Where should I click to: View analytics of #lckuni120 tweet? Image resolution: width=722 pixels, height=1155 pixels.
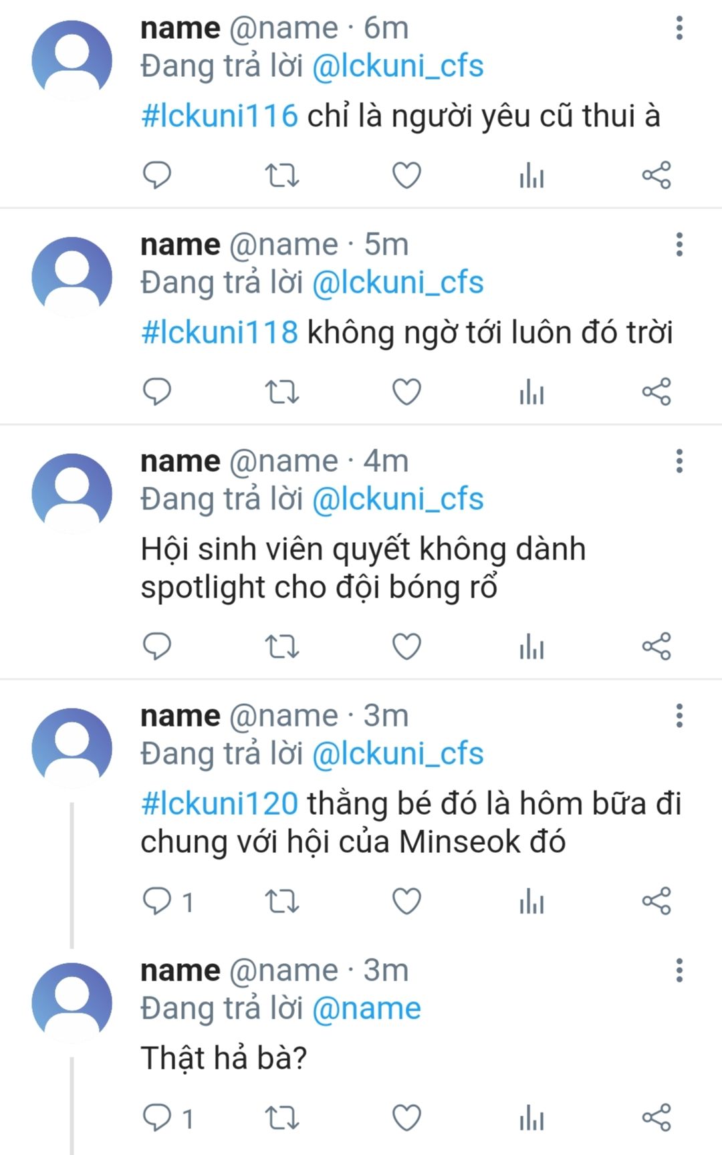(x=531, y=901)
